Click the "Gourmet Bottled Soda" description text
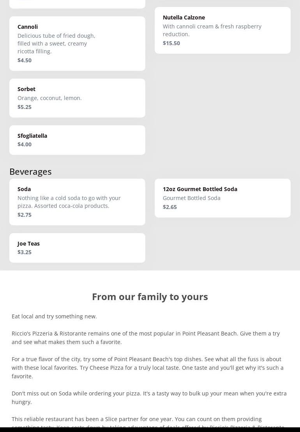The image size is (300, 432). [x=192, y=198]
